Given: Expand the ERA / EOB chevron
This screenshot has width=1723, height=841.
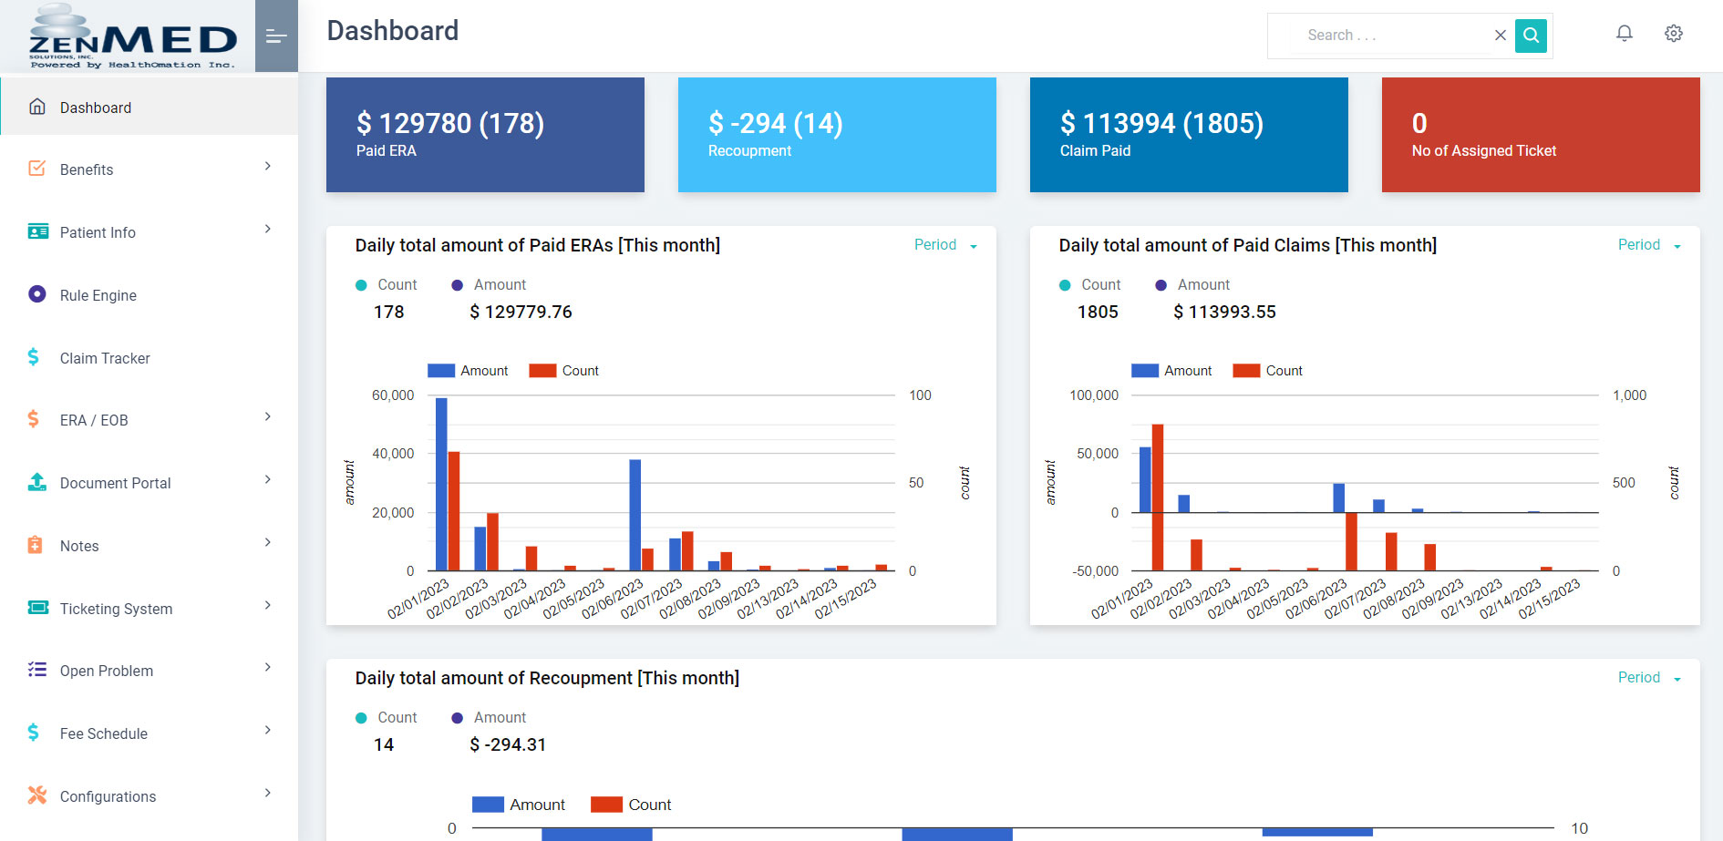Looking at the screenshot, I should pos(267,416).
